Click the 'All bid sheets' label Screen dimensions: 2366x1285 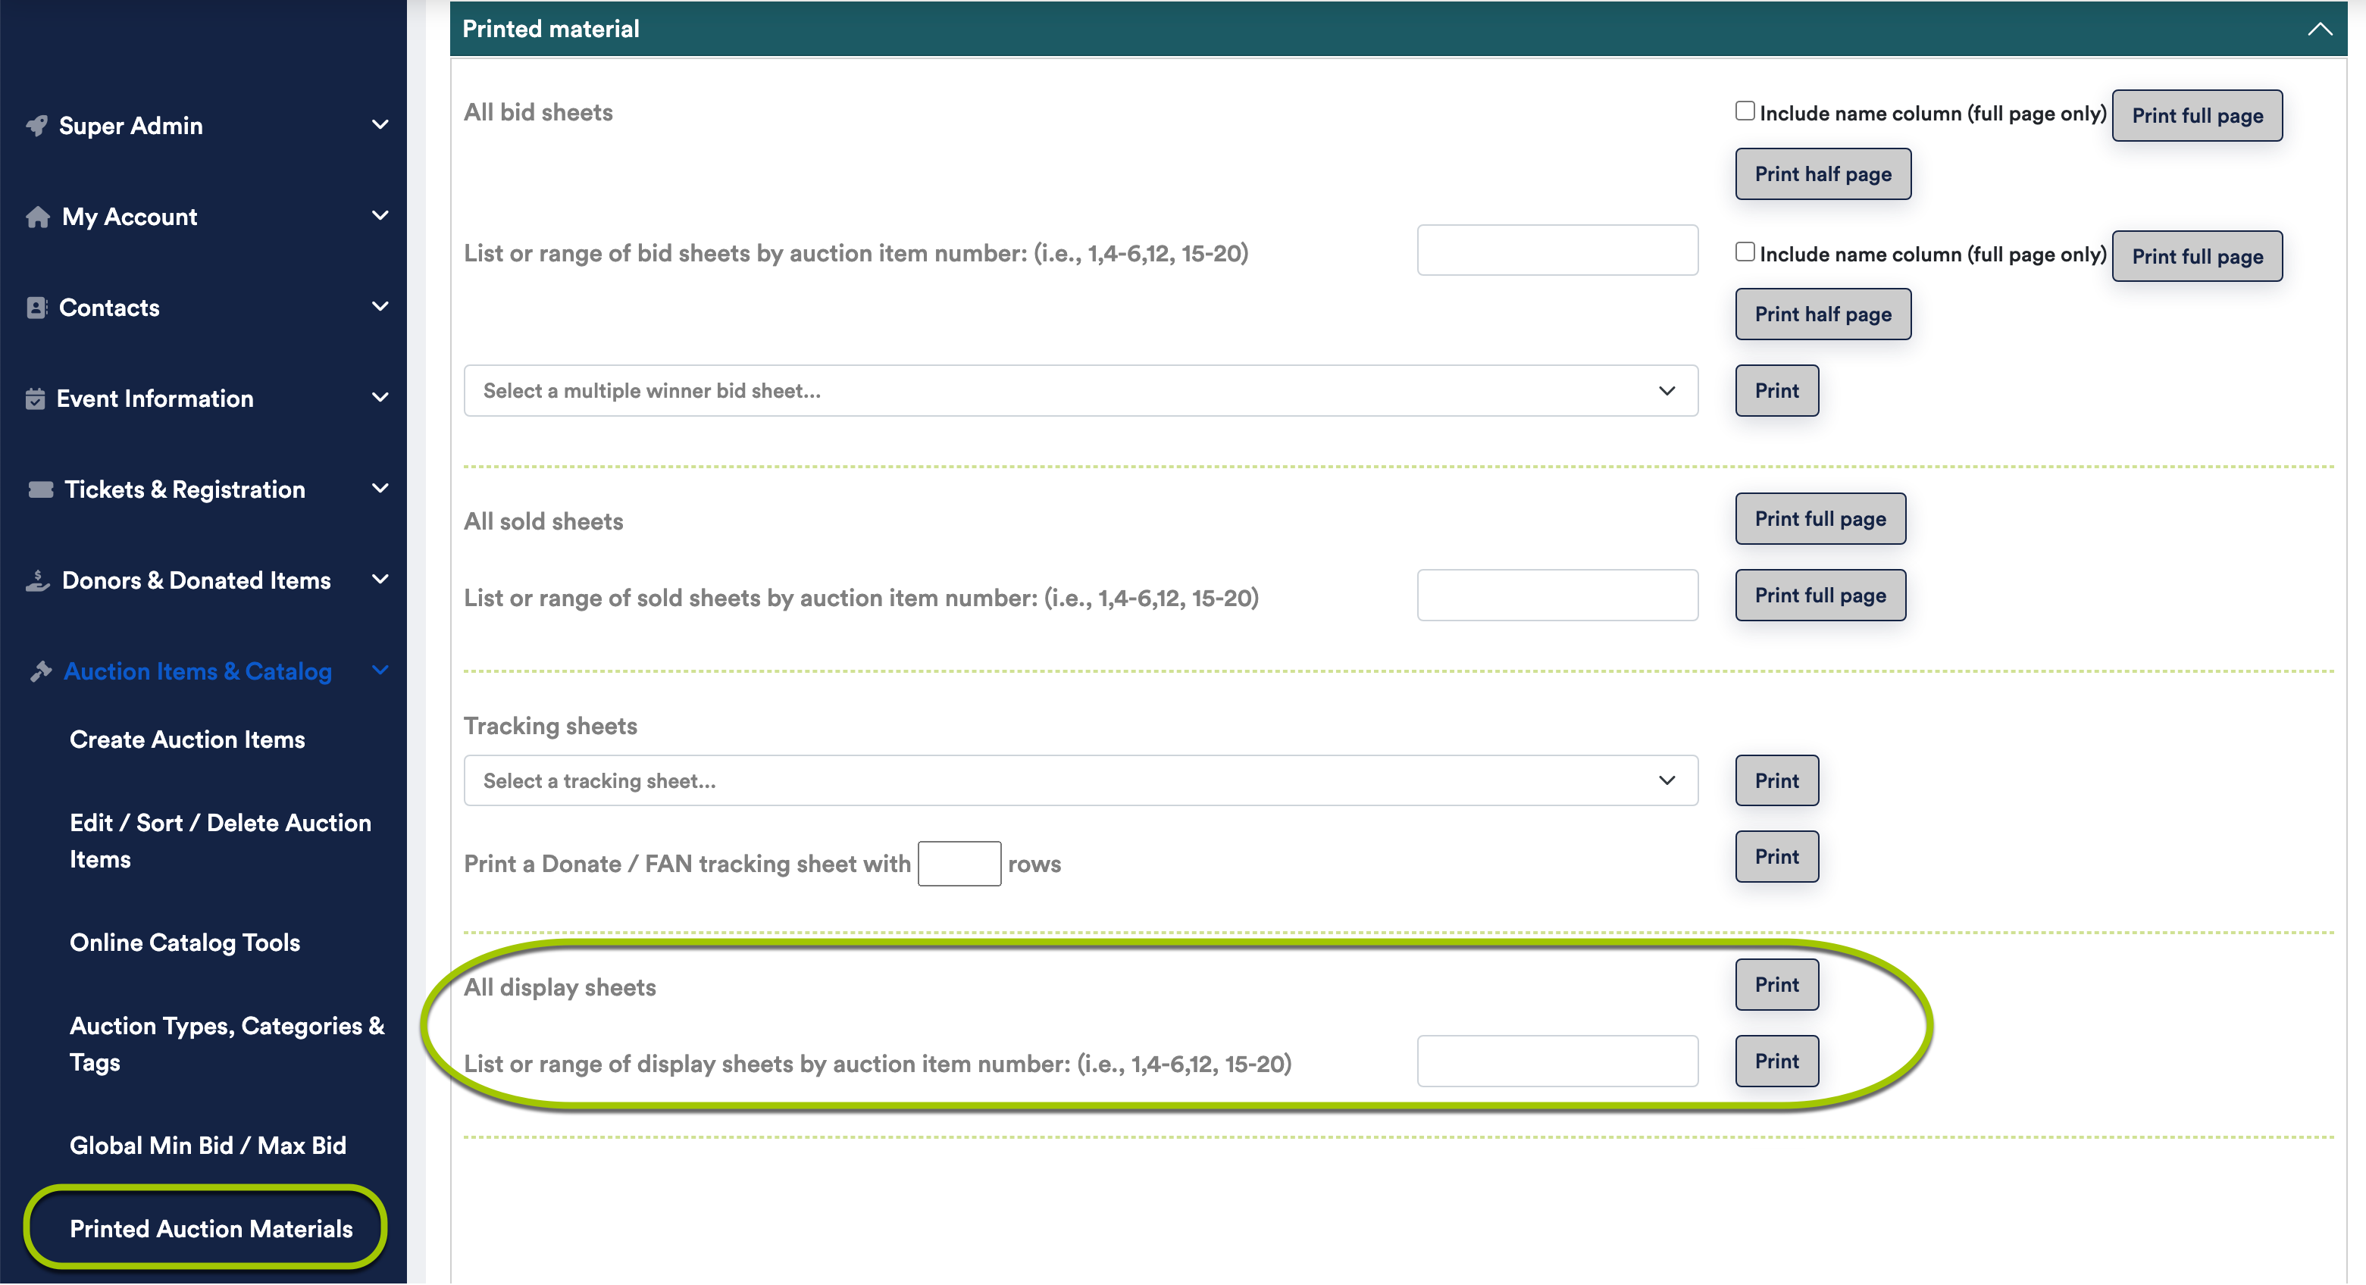[x=538, y=112]
